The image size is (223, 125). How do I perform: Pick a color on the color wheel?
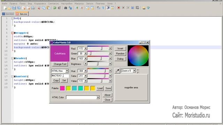pos(138,56)
